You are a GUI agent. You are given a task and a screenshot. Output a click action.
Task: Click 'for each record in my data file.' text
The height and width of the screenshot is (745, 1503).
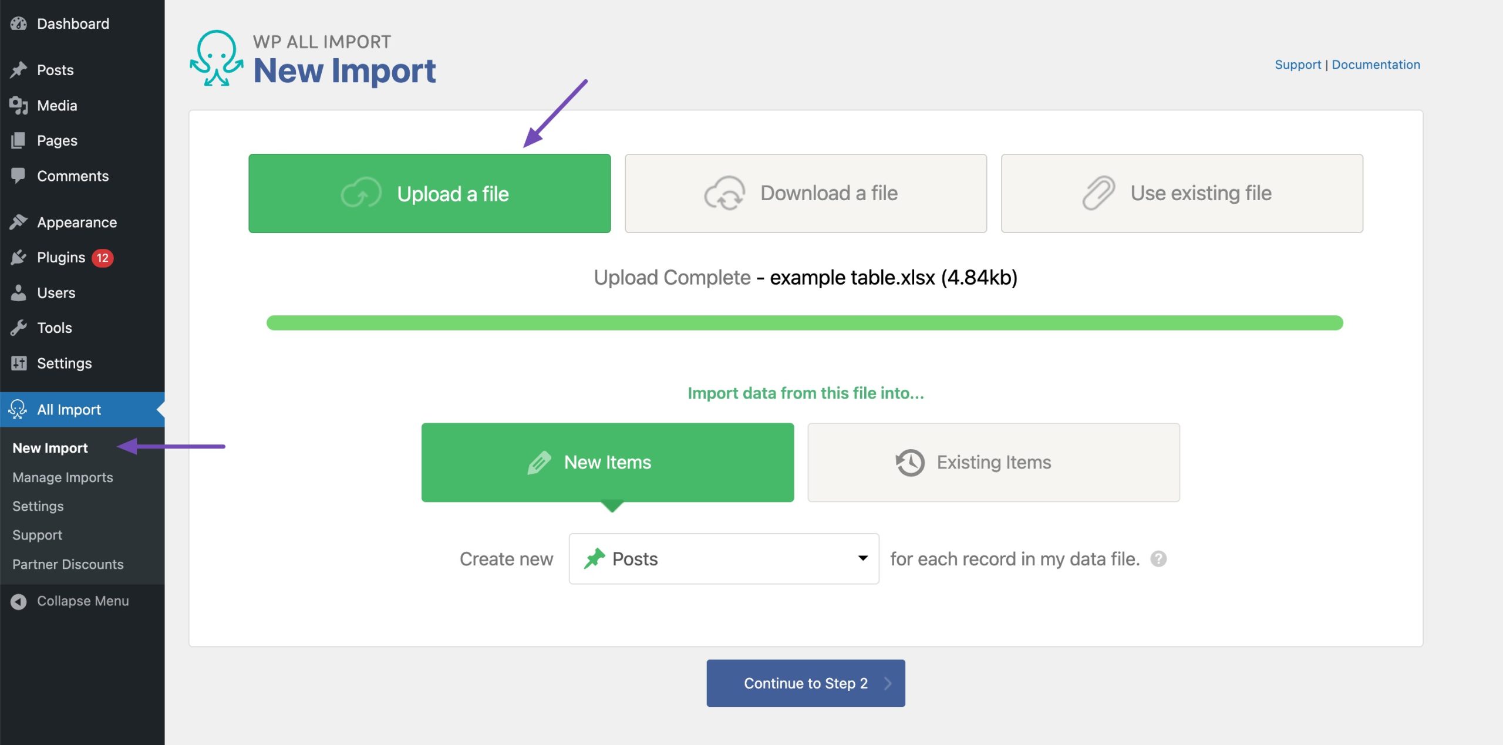tap(1015, 559)
